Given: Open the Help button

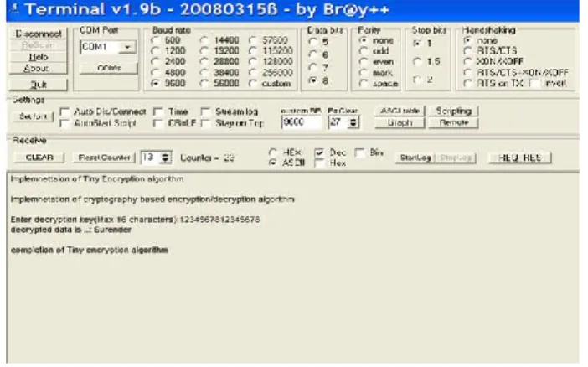Looking at the screenshot, I should click(x=39, y=57).
